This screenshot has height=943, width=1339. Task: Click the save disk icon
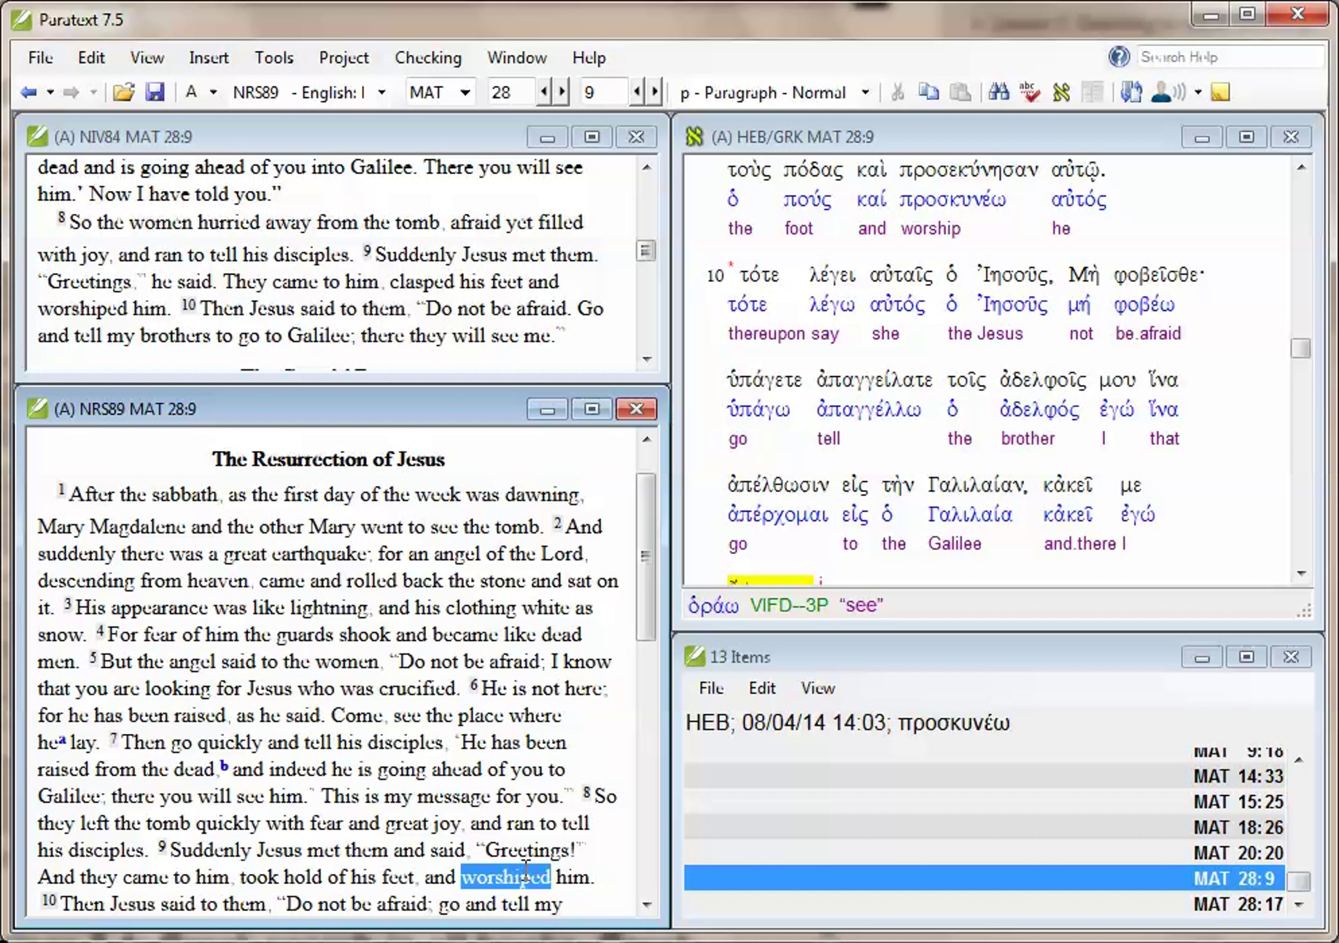(155, 92)
